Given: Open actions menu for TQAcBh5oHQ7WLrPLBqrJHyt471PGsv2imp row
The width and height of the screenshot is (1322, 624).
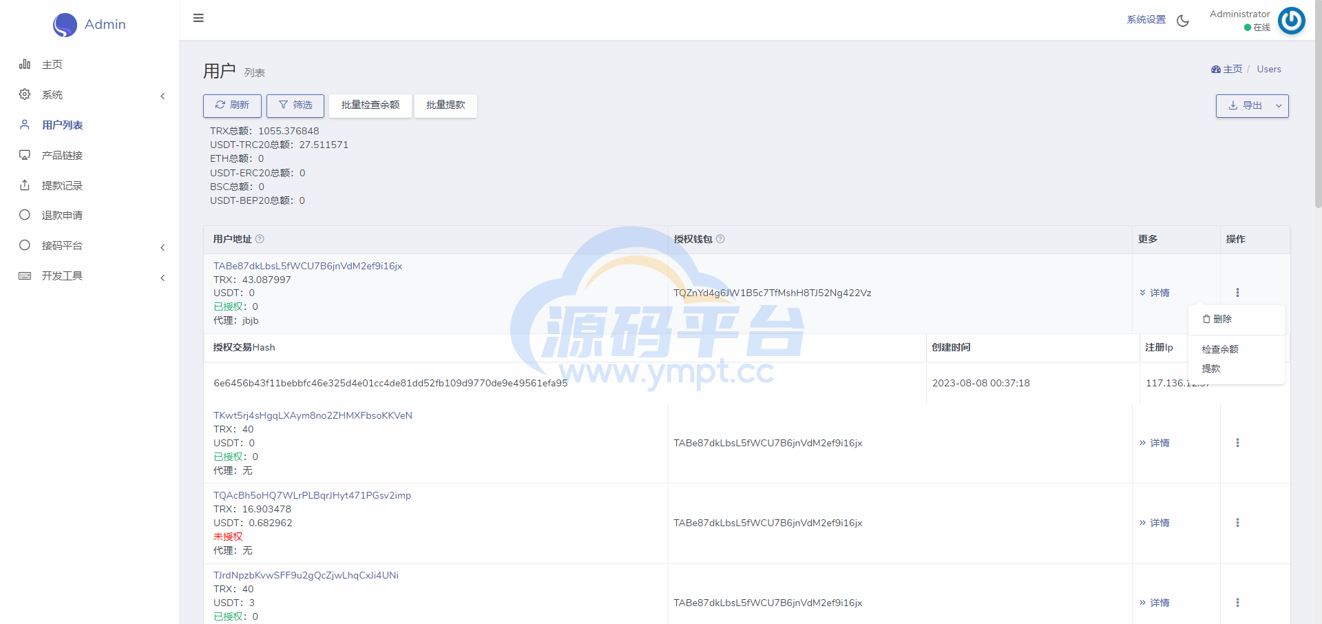Looking at the screenshot, I should point(1237,523).
